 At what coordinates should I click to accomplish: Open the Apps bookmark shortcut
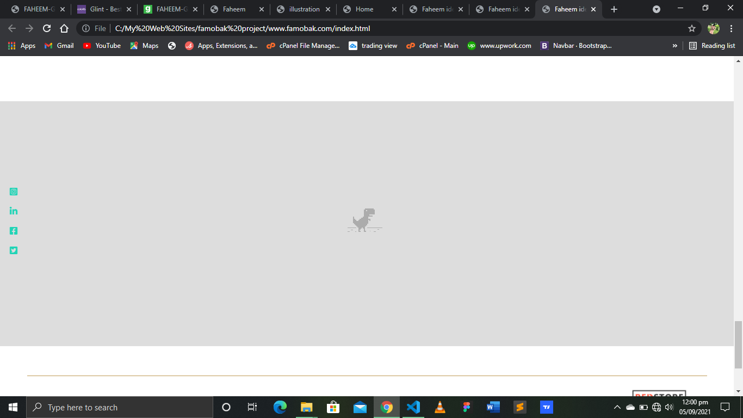point(22,46)
